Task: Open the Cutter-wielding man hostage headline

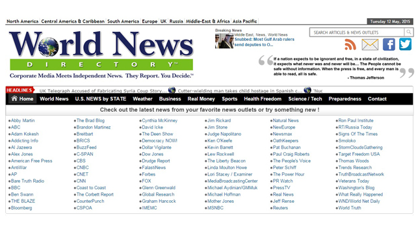Action: point(240,91)
